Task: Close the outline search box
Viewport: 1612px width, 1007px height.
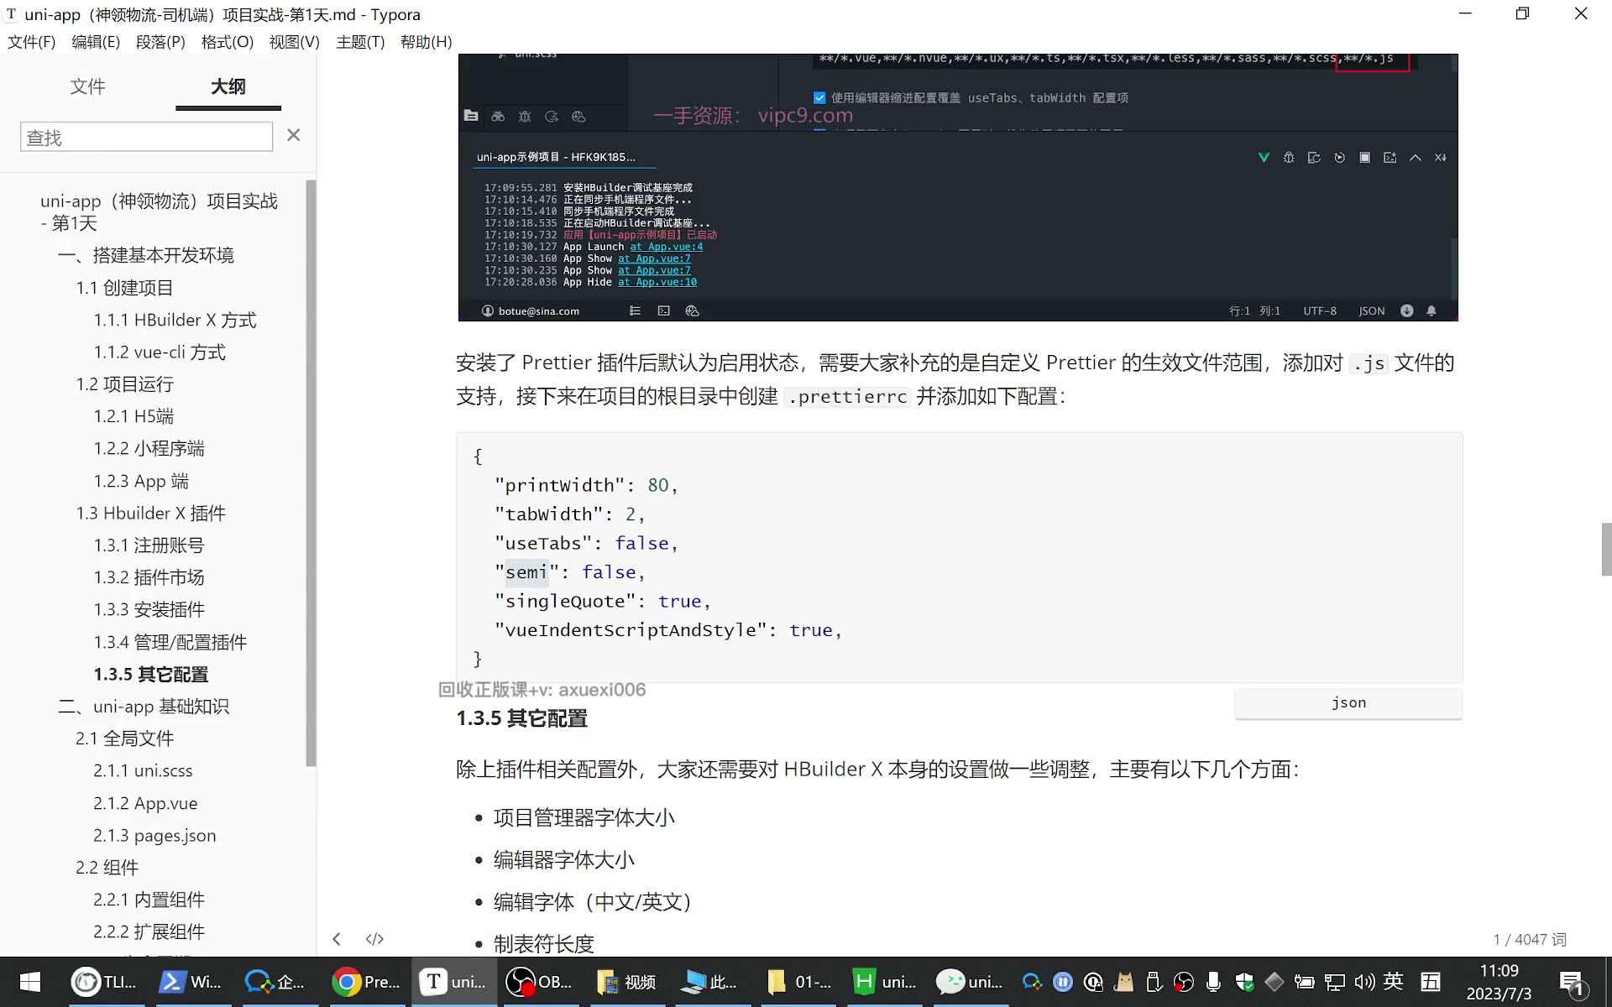Action: click(x=293, y=135)
